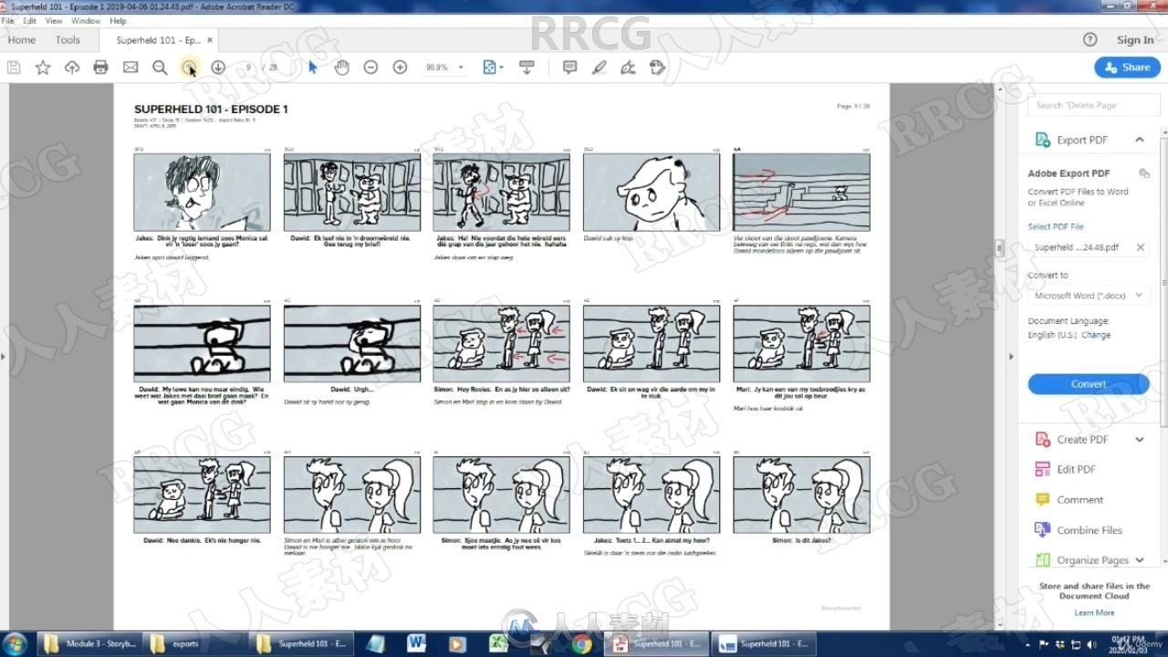
Task: Click the current page number field
Action: [x=248, y=68]
